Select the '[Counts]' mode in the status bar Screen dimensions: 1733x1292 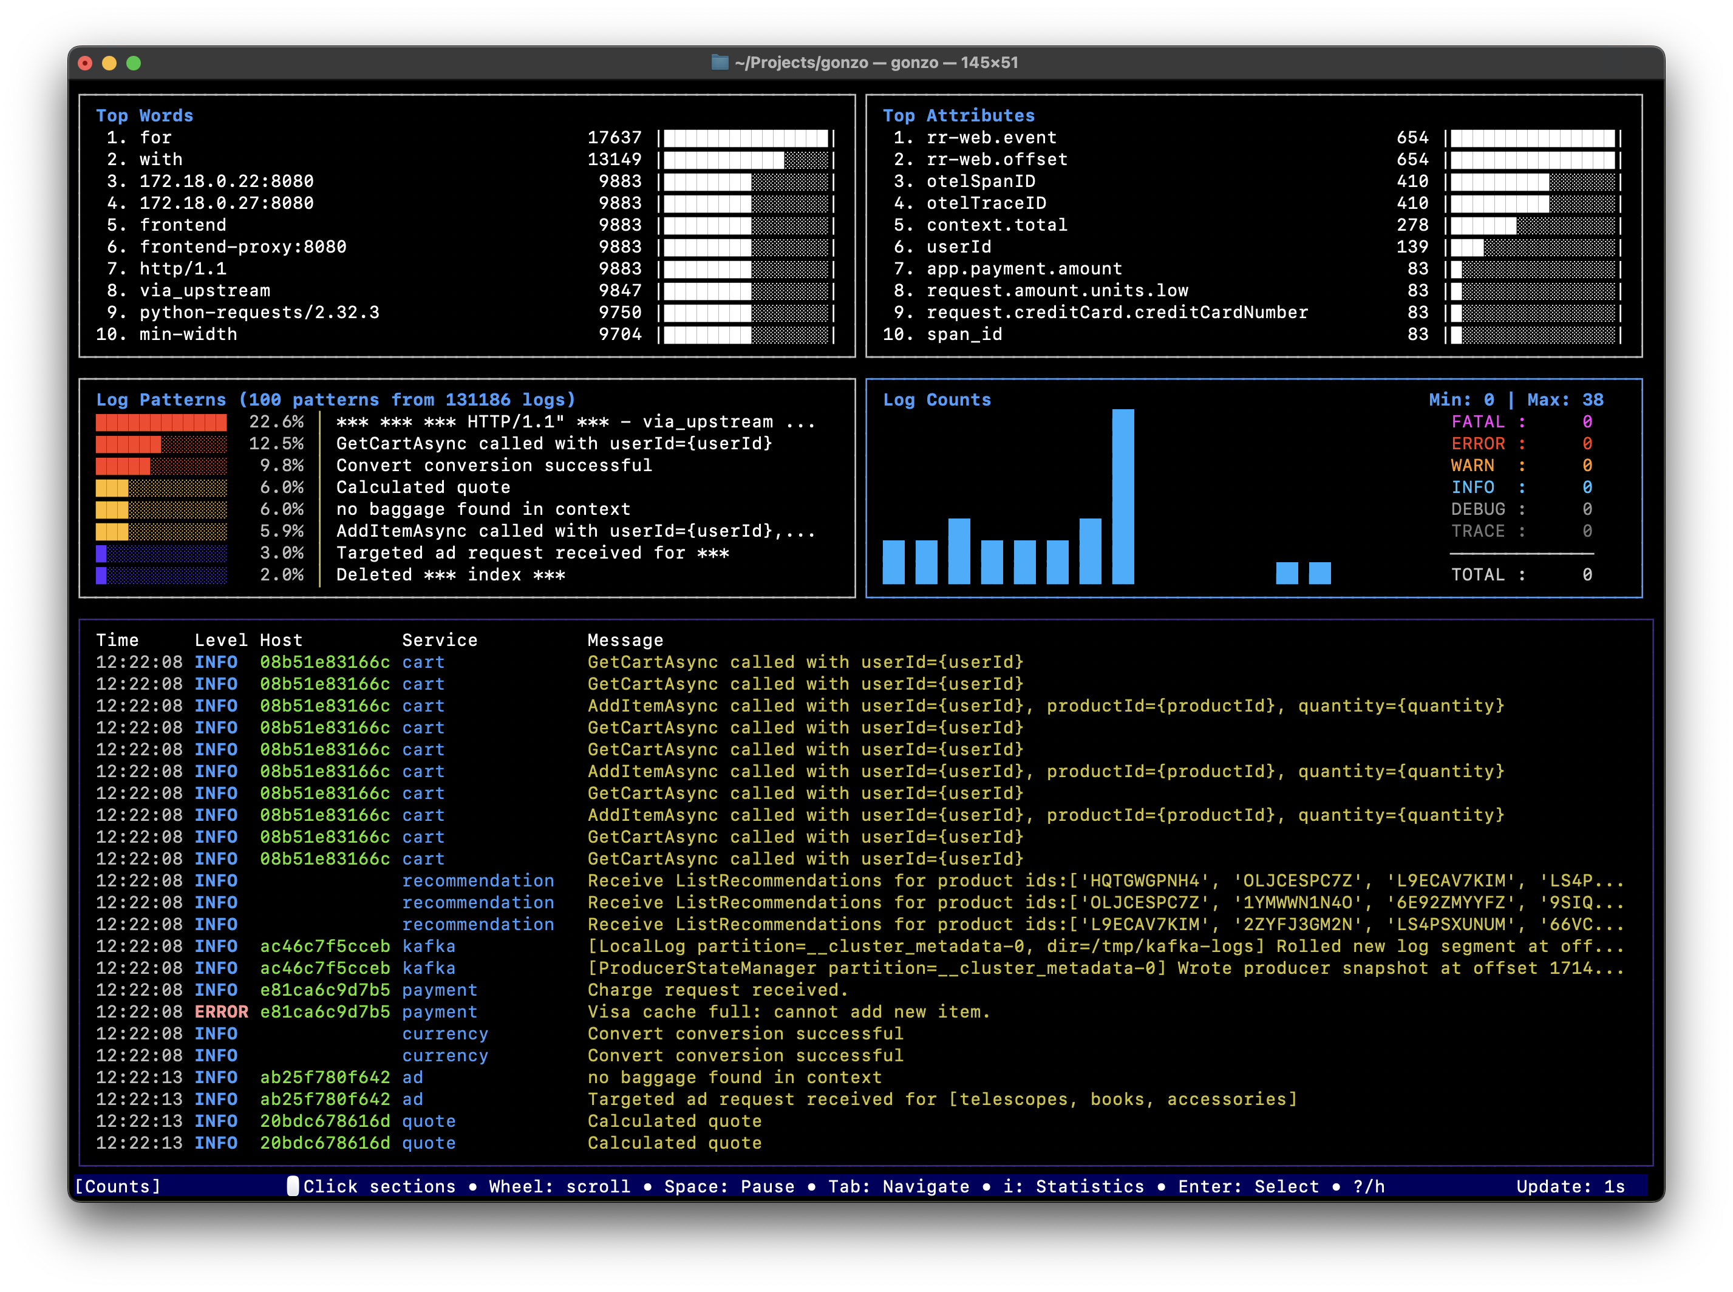pos(117,1187)
